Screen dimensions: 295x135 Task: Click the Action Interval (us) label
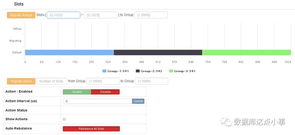click(21, 101)
